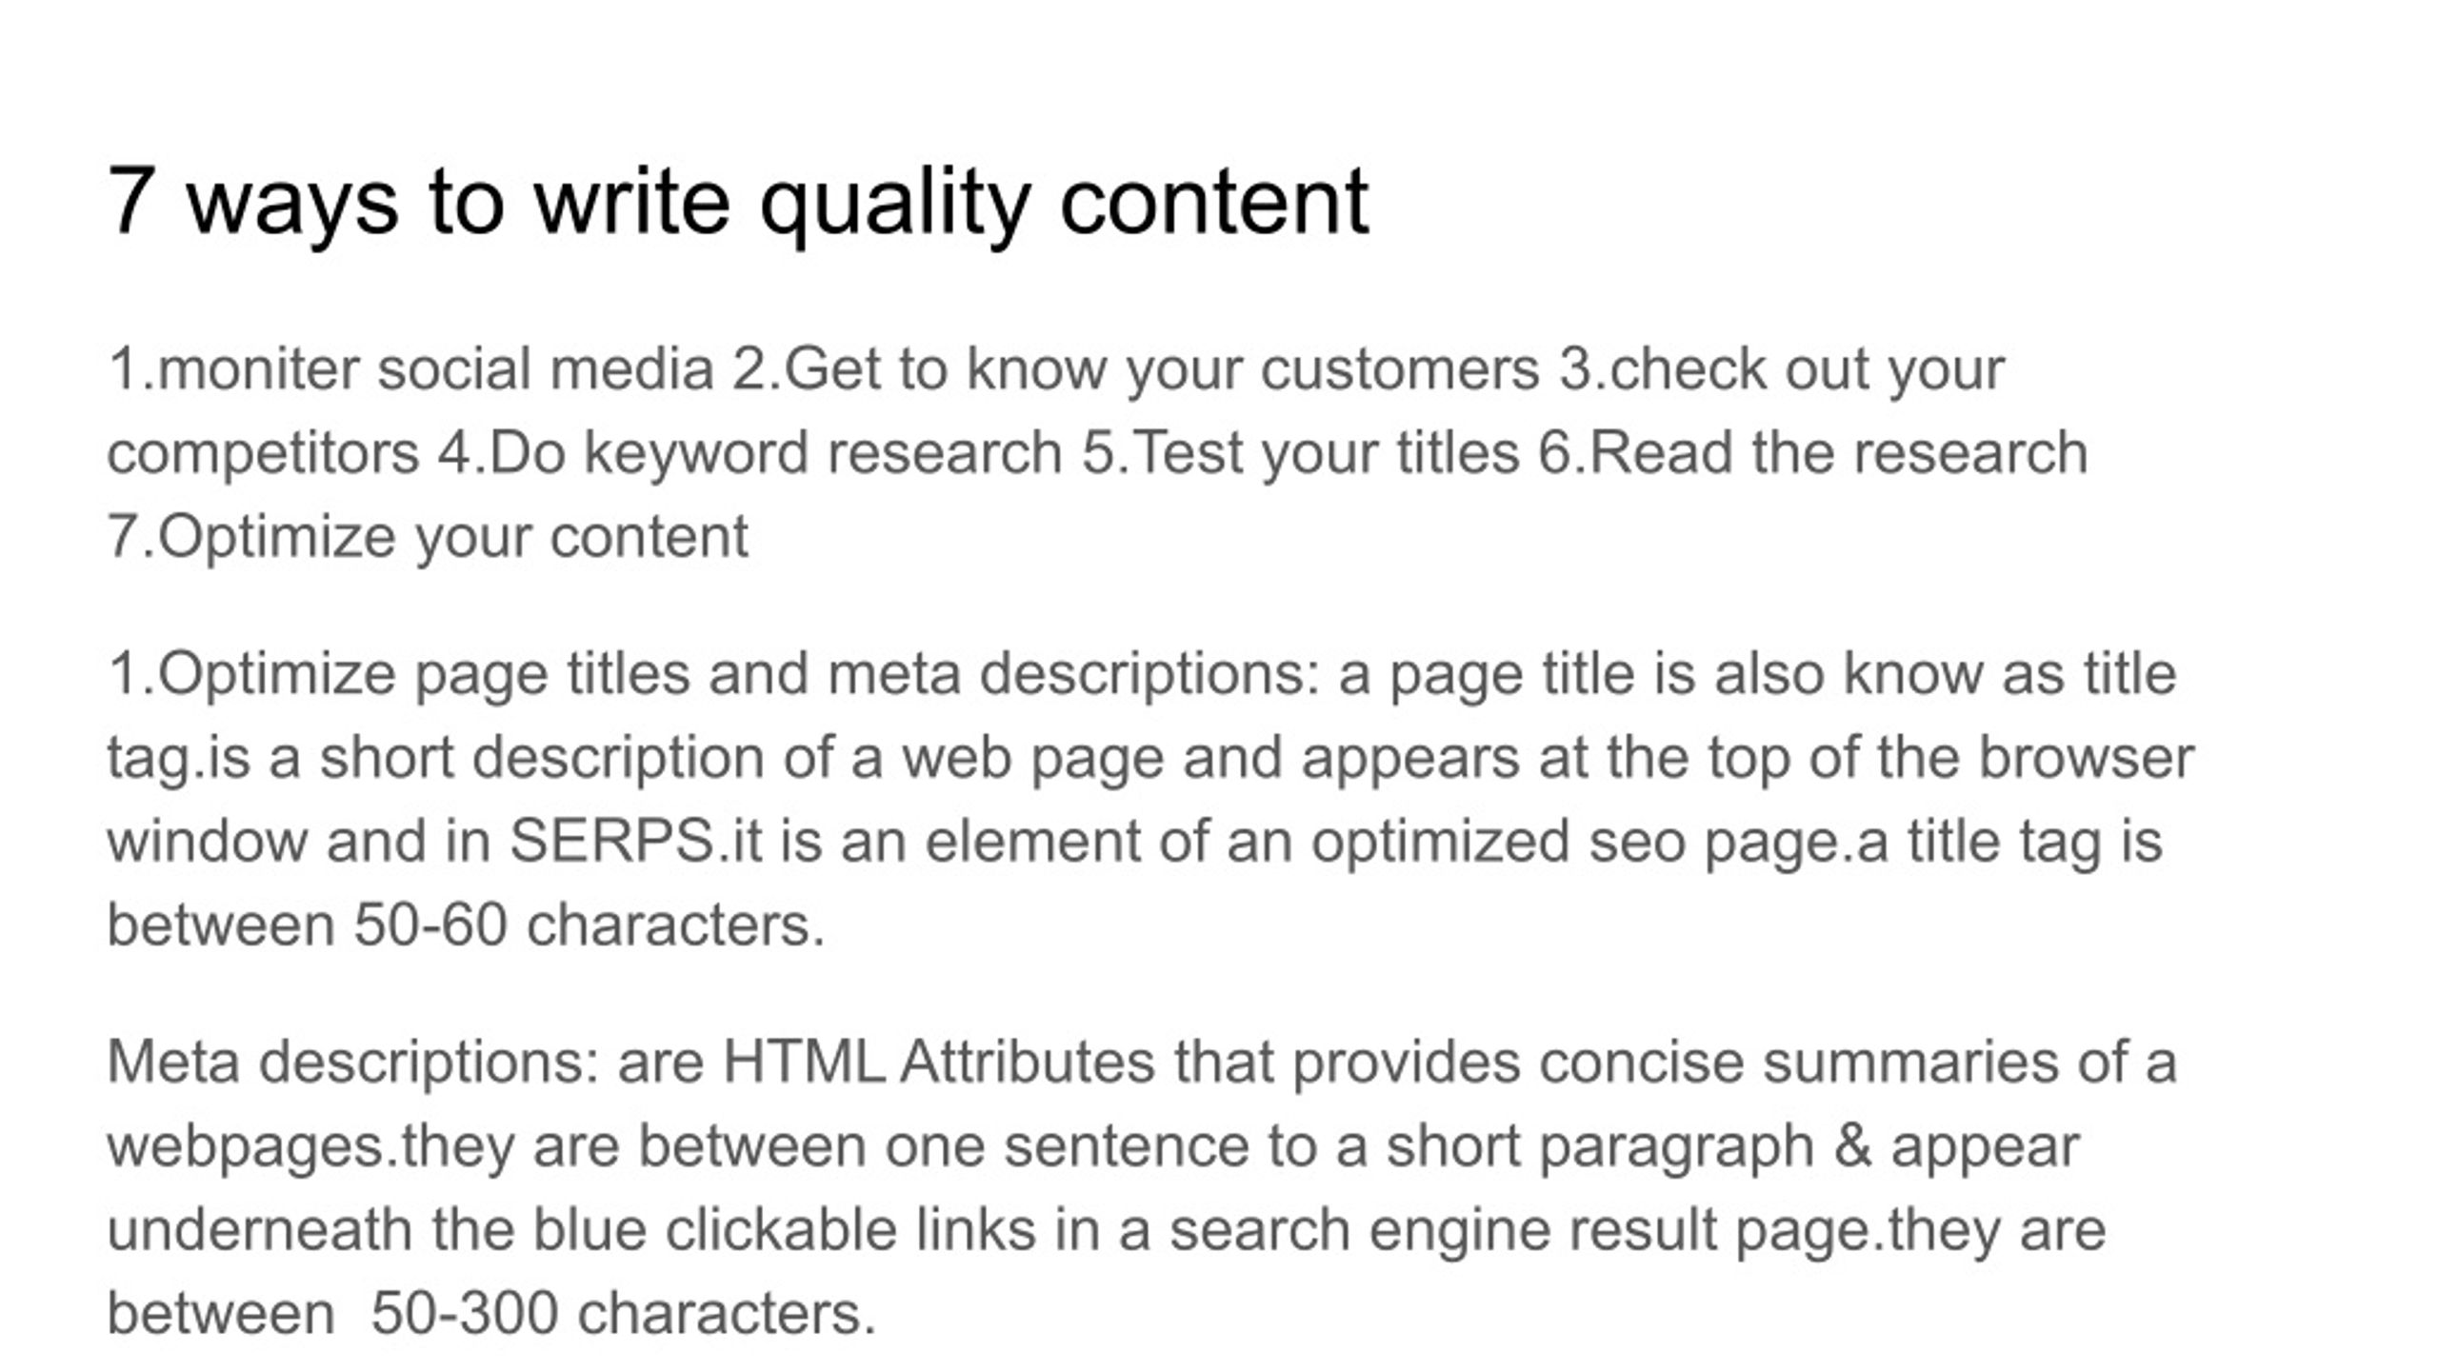Click the word "competitors" in the first paragraph
Image resolution: width=2438 pixels, height=1371 pixels.
263,454
